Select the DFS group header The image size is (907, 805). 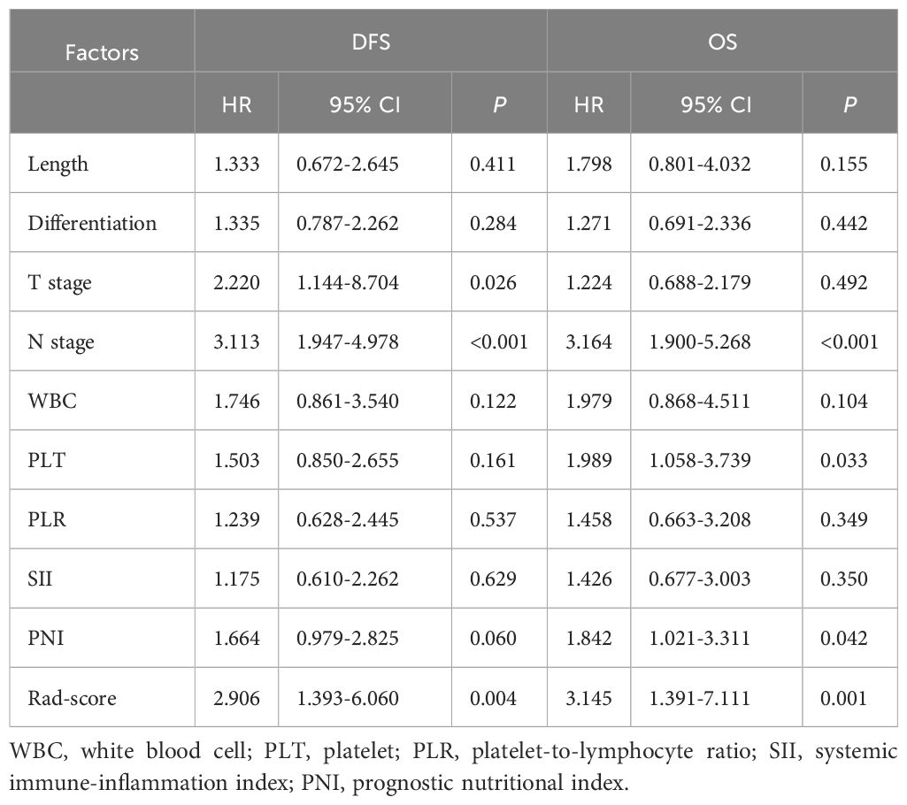370,42
